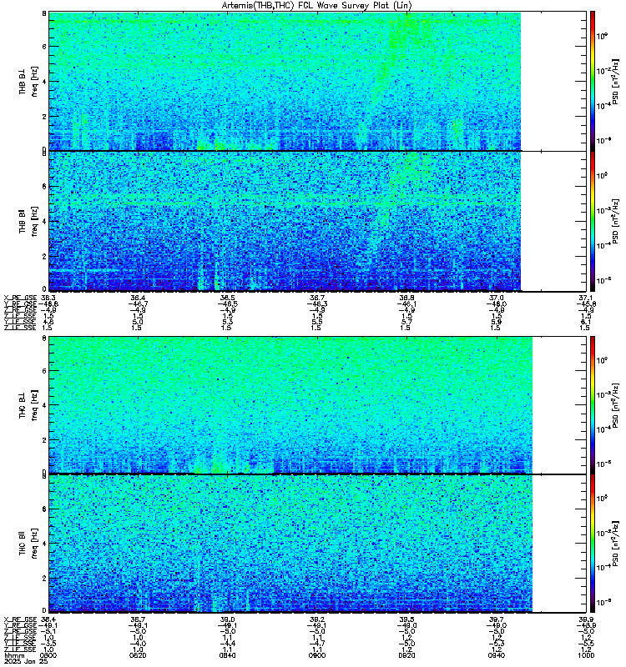
Task: Click the THB X_RE_GSE value '36.5'
Action: pyautogui.click(x=227, y=298)
